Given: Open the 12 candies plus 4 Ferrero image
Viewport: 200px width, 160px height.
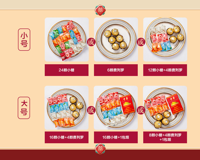Looking at the screenshot, I should coord(165,39).
